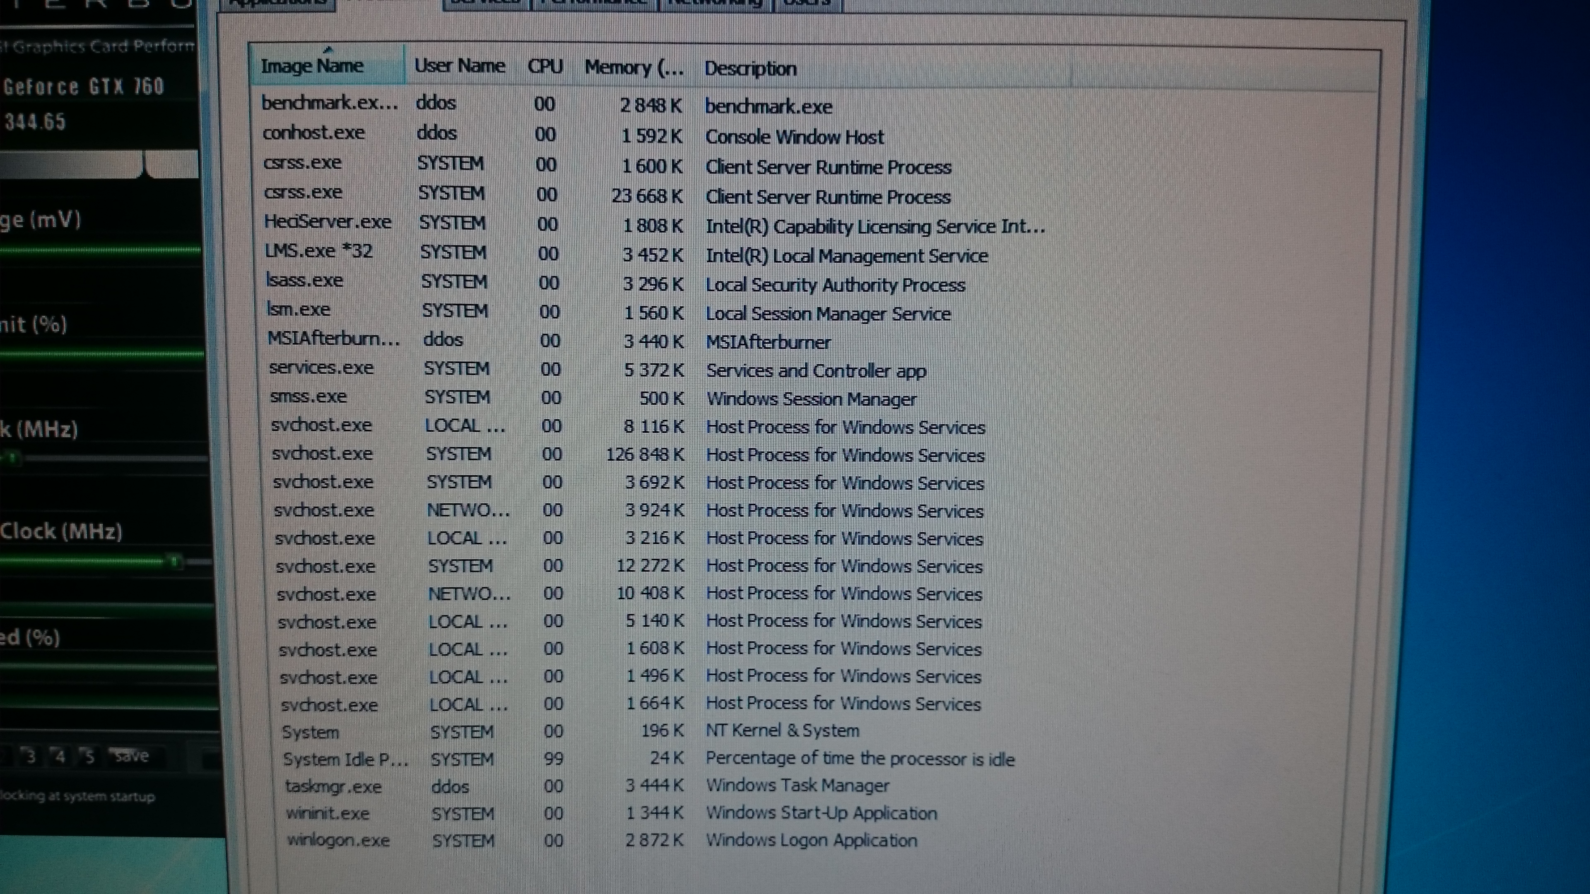Sort by the Memory column header
This screenshot has height=894, width=1590.
point(634,67)
